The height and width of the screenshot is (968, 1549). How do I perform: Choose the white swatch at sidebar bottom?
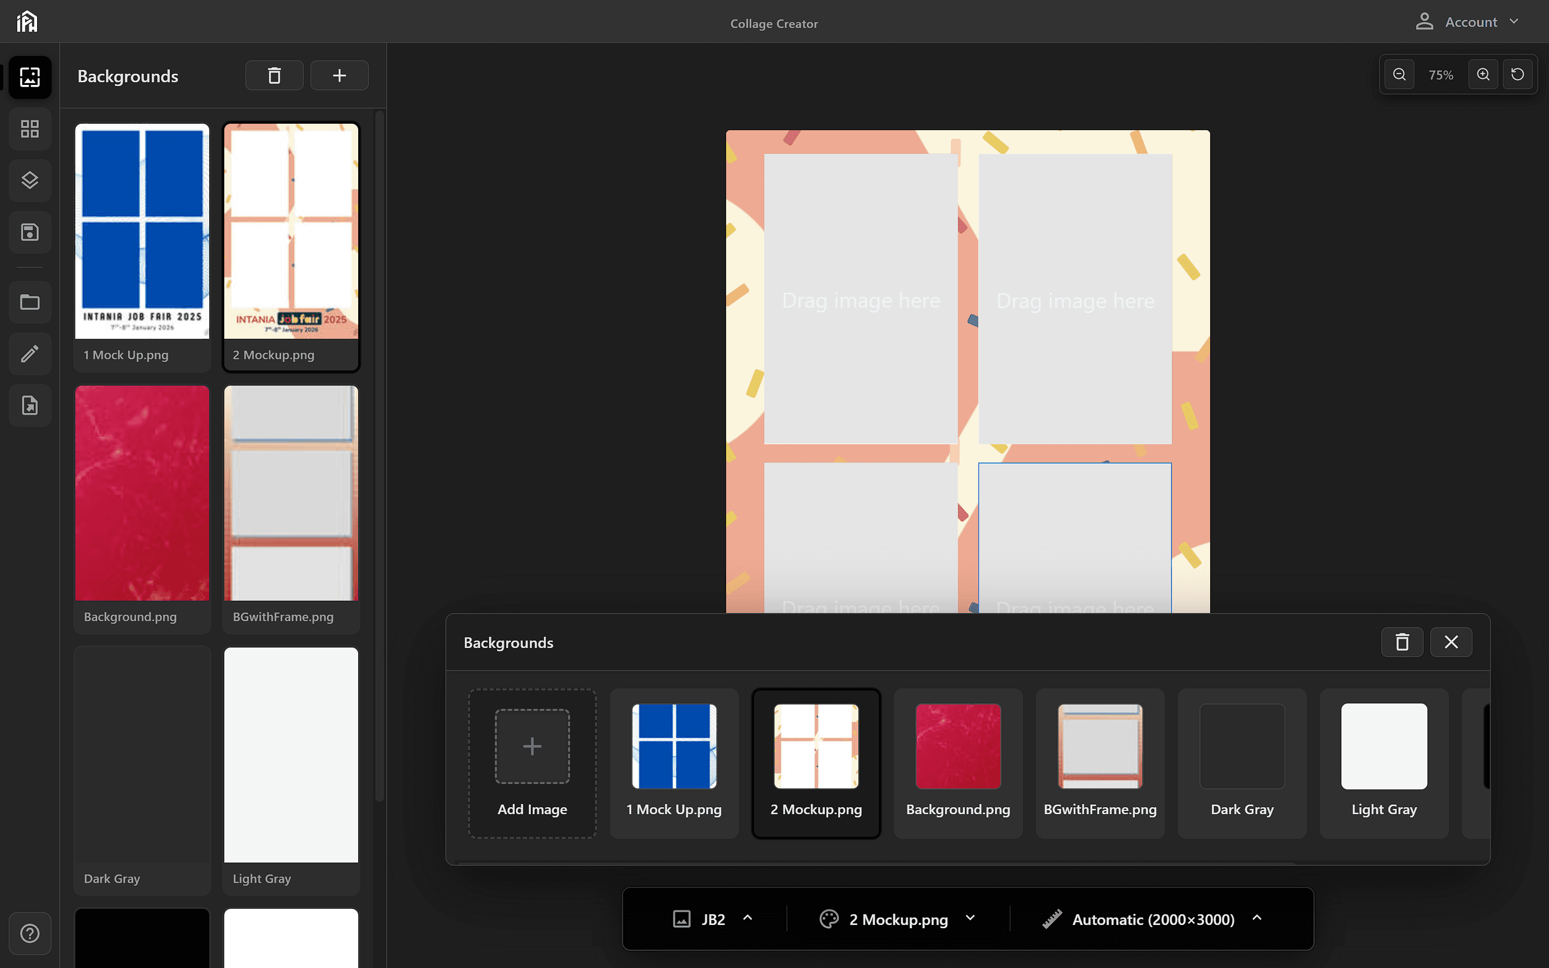pyautogui.click(x=291, y=938)
